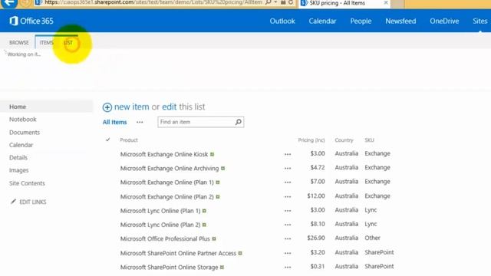491x276 pixels.
Task: Sort by the Pricing (Inc) column header
Action: coord(311,140)
